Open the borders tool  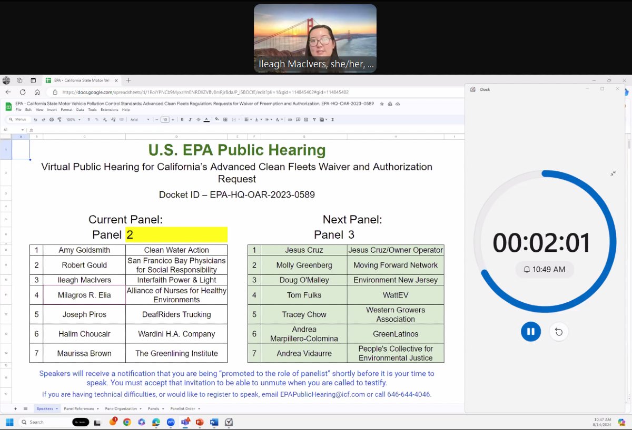(x=225, y=120)
